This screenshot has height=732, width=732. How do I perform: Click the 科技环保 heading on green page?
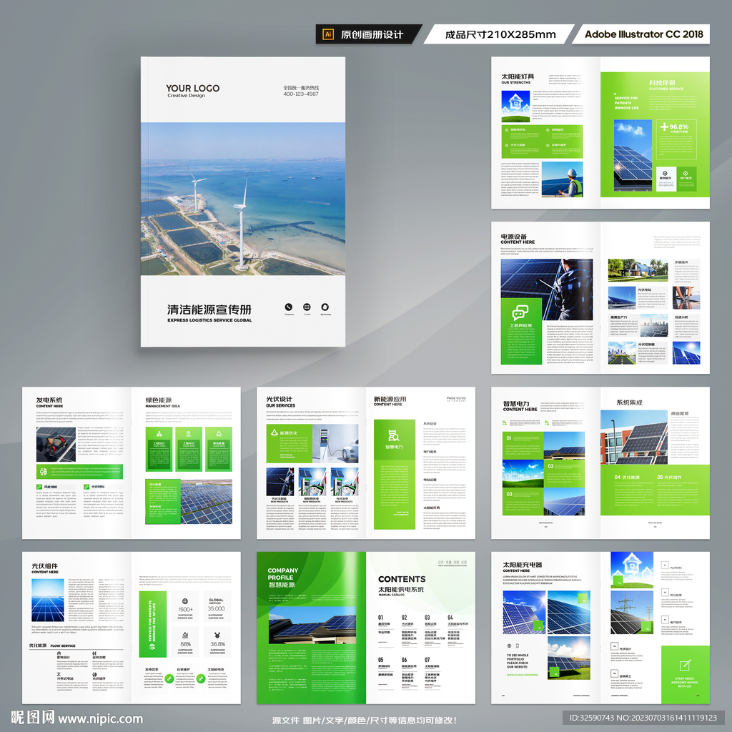tap(662, 83)
